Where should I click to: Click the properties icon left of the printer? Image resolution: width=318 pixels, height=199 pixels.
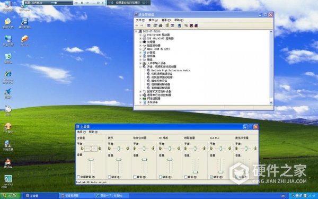click(x=155, y=25)
